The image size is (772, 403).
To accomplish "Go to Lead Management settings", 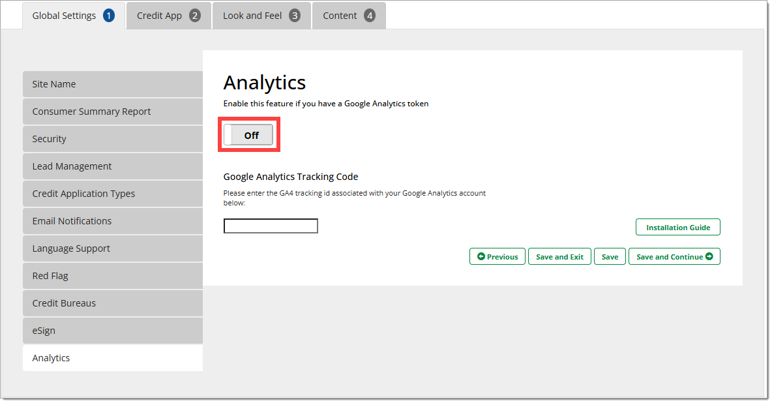I will [x=112, y=166].
